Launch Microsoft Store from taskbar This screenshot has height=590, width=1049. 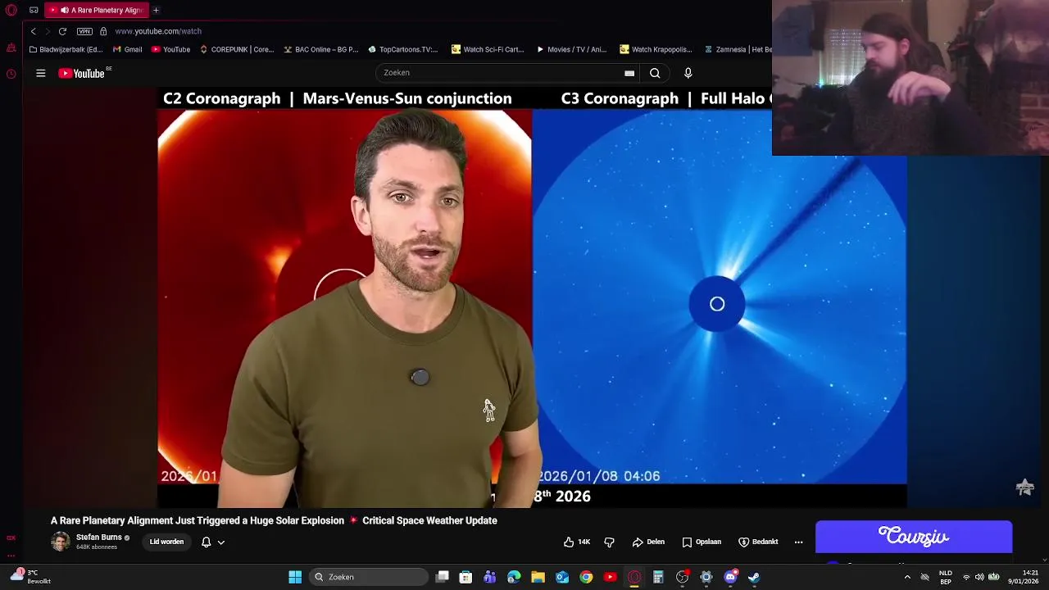(465, 577)
